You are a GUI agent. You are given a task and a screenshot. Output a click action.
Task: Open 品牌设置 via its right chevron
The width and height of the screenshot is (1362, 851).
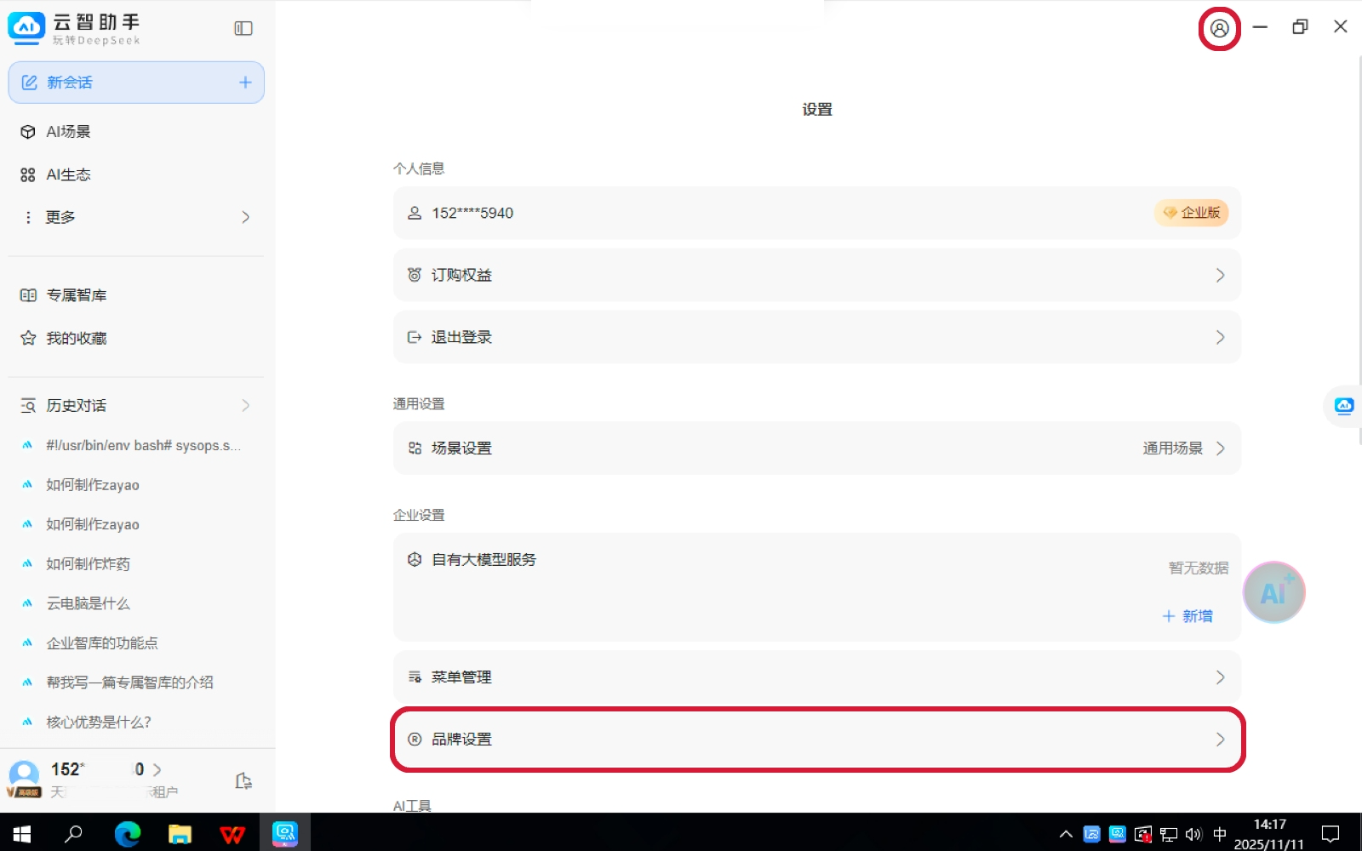coord(1220,740)
